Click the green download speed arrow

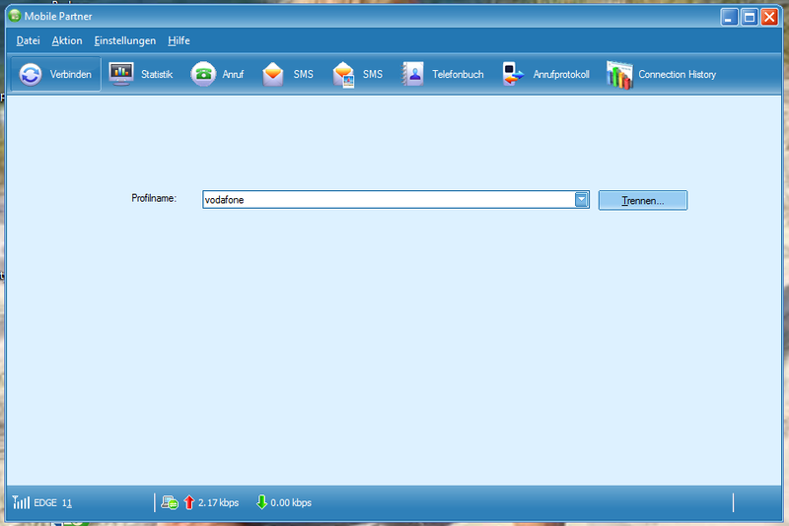(x=261, y=502)
